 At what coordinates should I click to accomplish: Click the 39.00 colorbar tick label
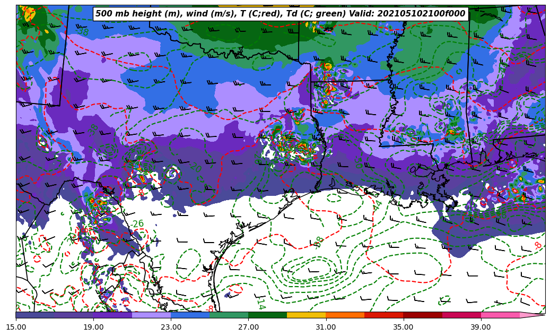(481, 327)
